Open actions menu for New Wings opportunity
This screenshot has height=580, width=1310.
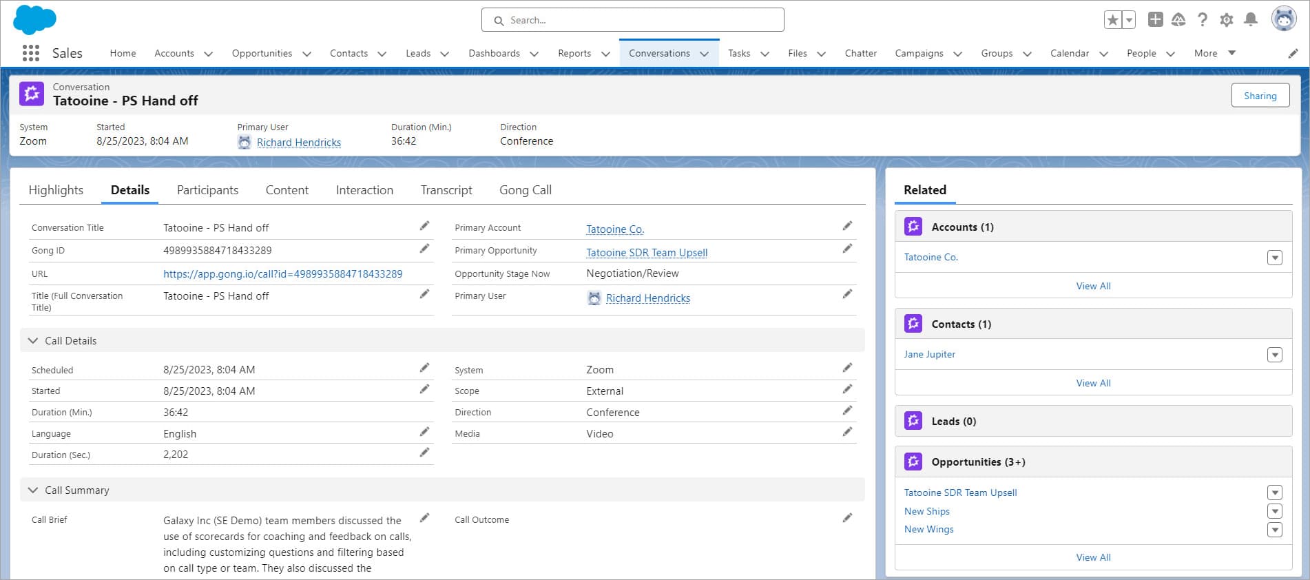click(x=1275, y=530)
